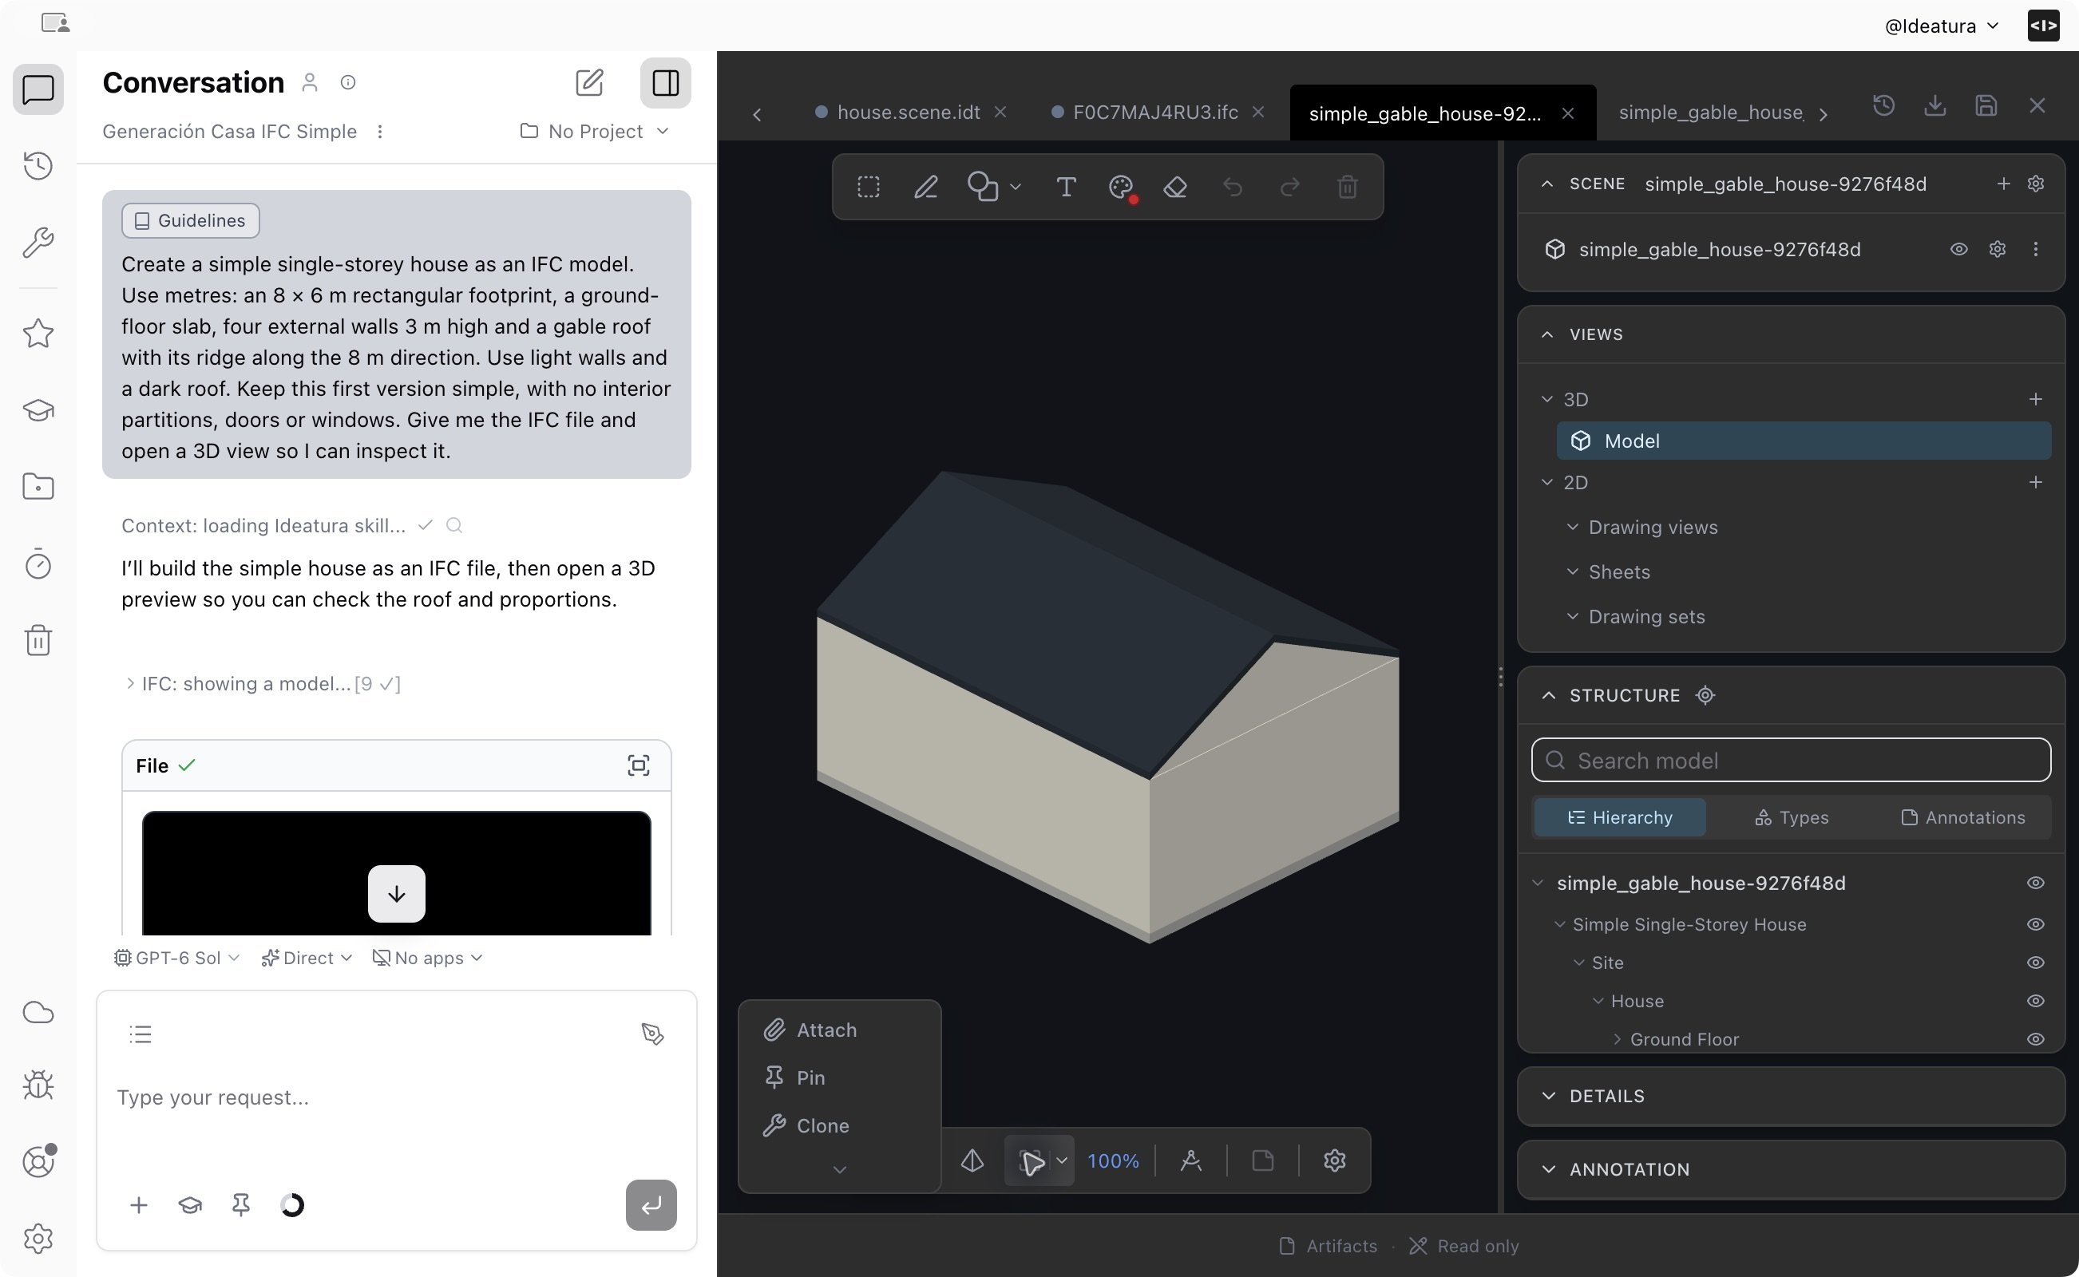Click the 100% zoom value
Image resolution: width=2079 pixels, height=1277 pixels.
pyautogui.click(x=1113, y=1161)
